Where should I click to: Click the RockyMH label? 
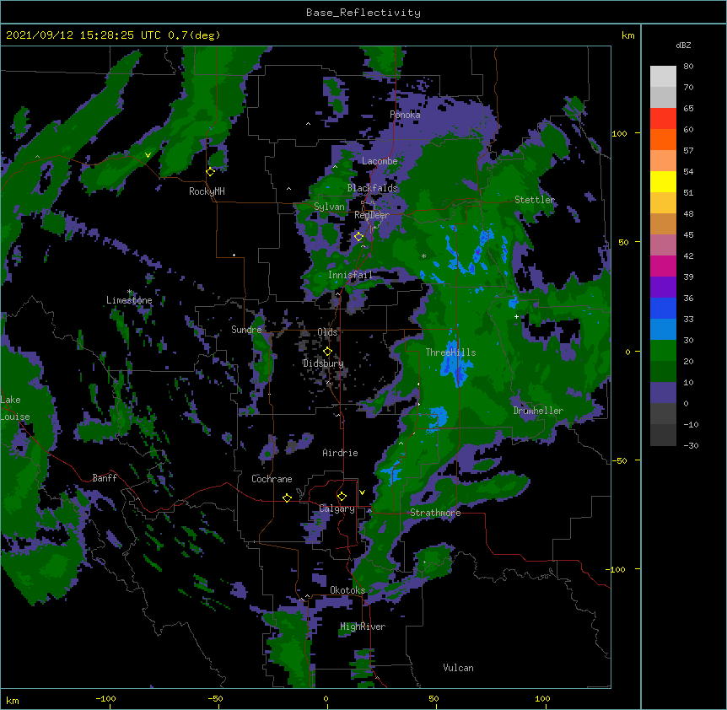point(207,191)
